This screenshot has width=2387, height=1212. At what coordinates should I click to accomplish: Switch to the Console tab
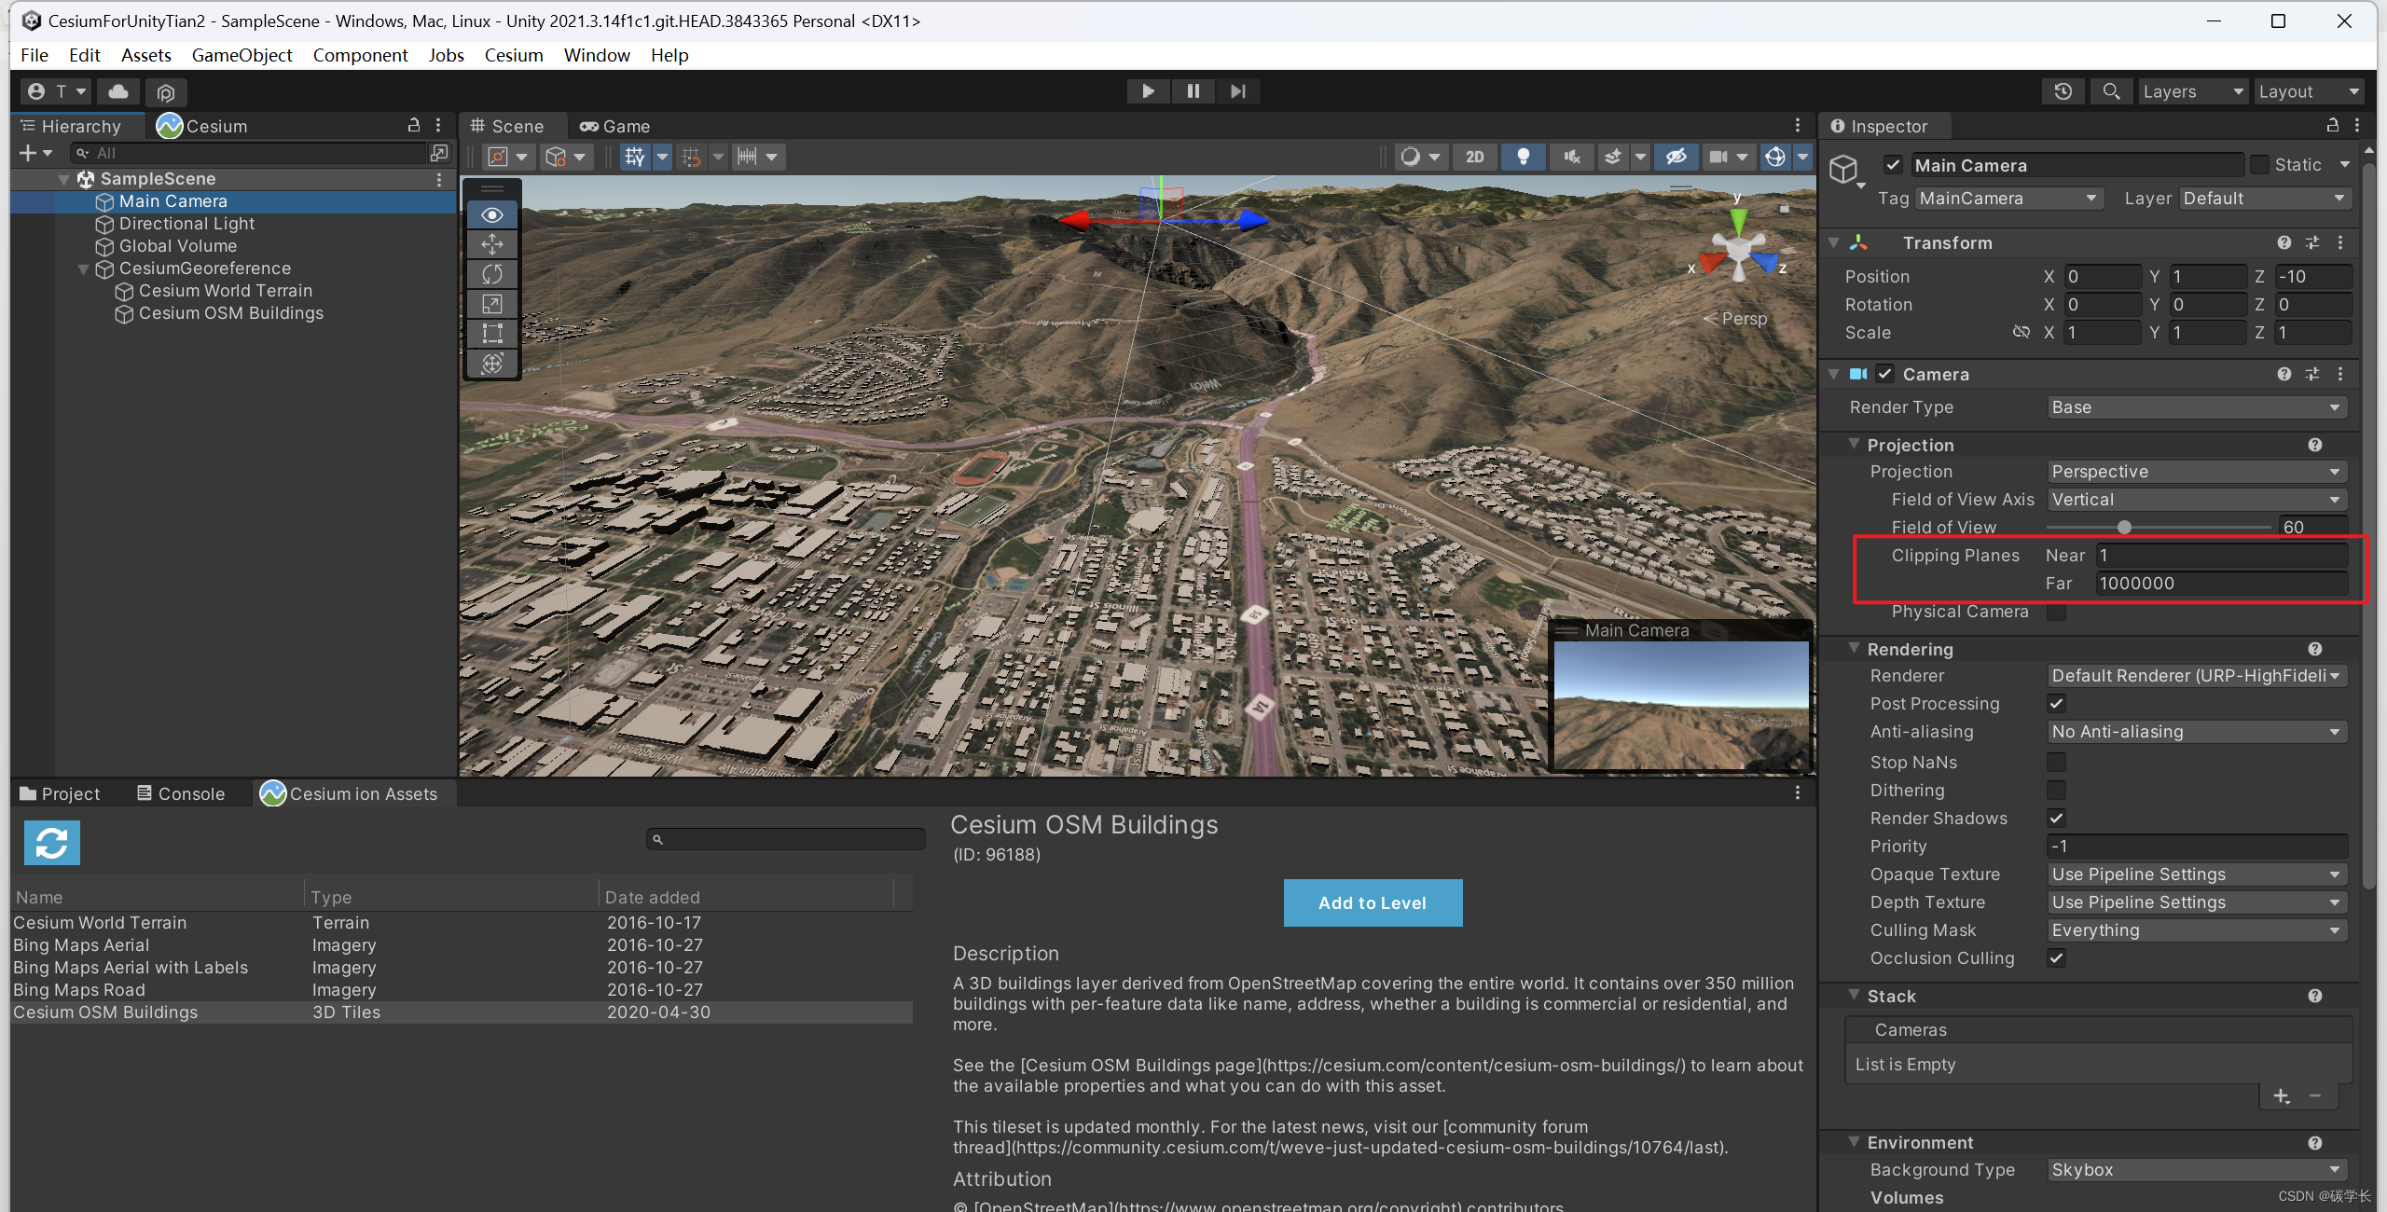pyautogui.click(x=181, y=793)
